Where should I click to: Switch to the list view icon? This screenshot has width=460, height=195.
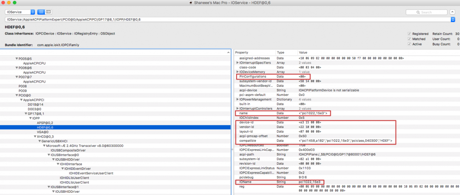click(x=41, y=12)
